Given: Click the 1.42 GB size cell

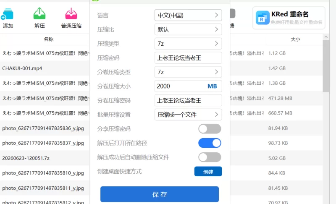Looking at the screenshot, I should pyautogui.click(x=277, y=68).
